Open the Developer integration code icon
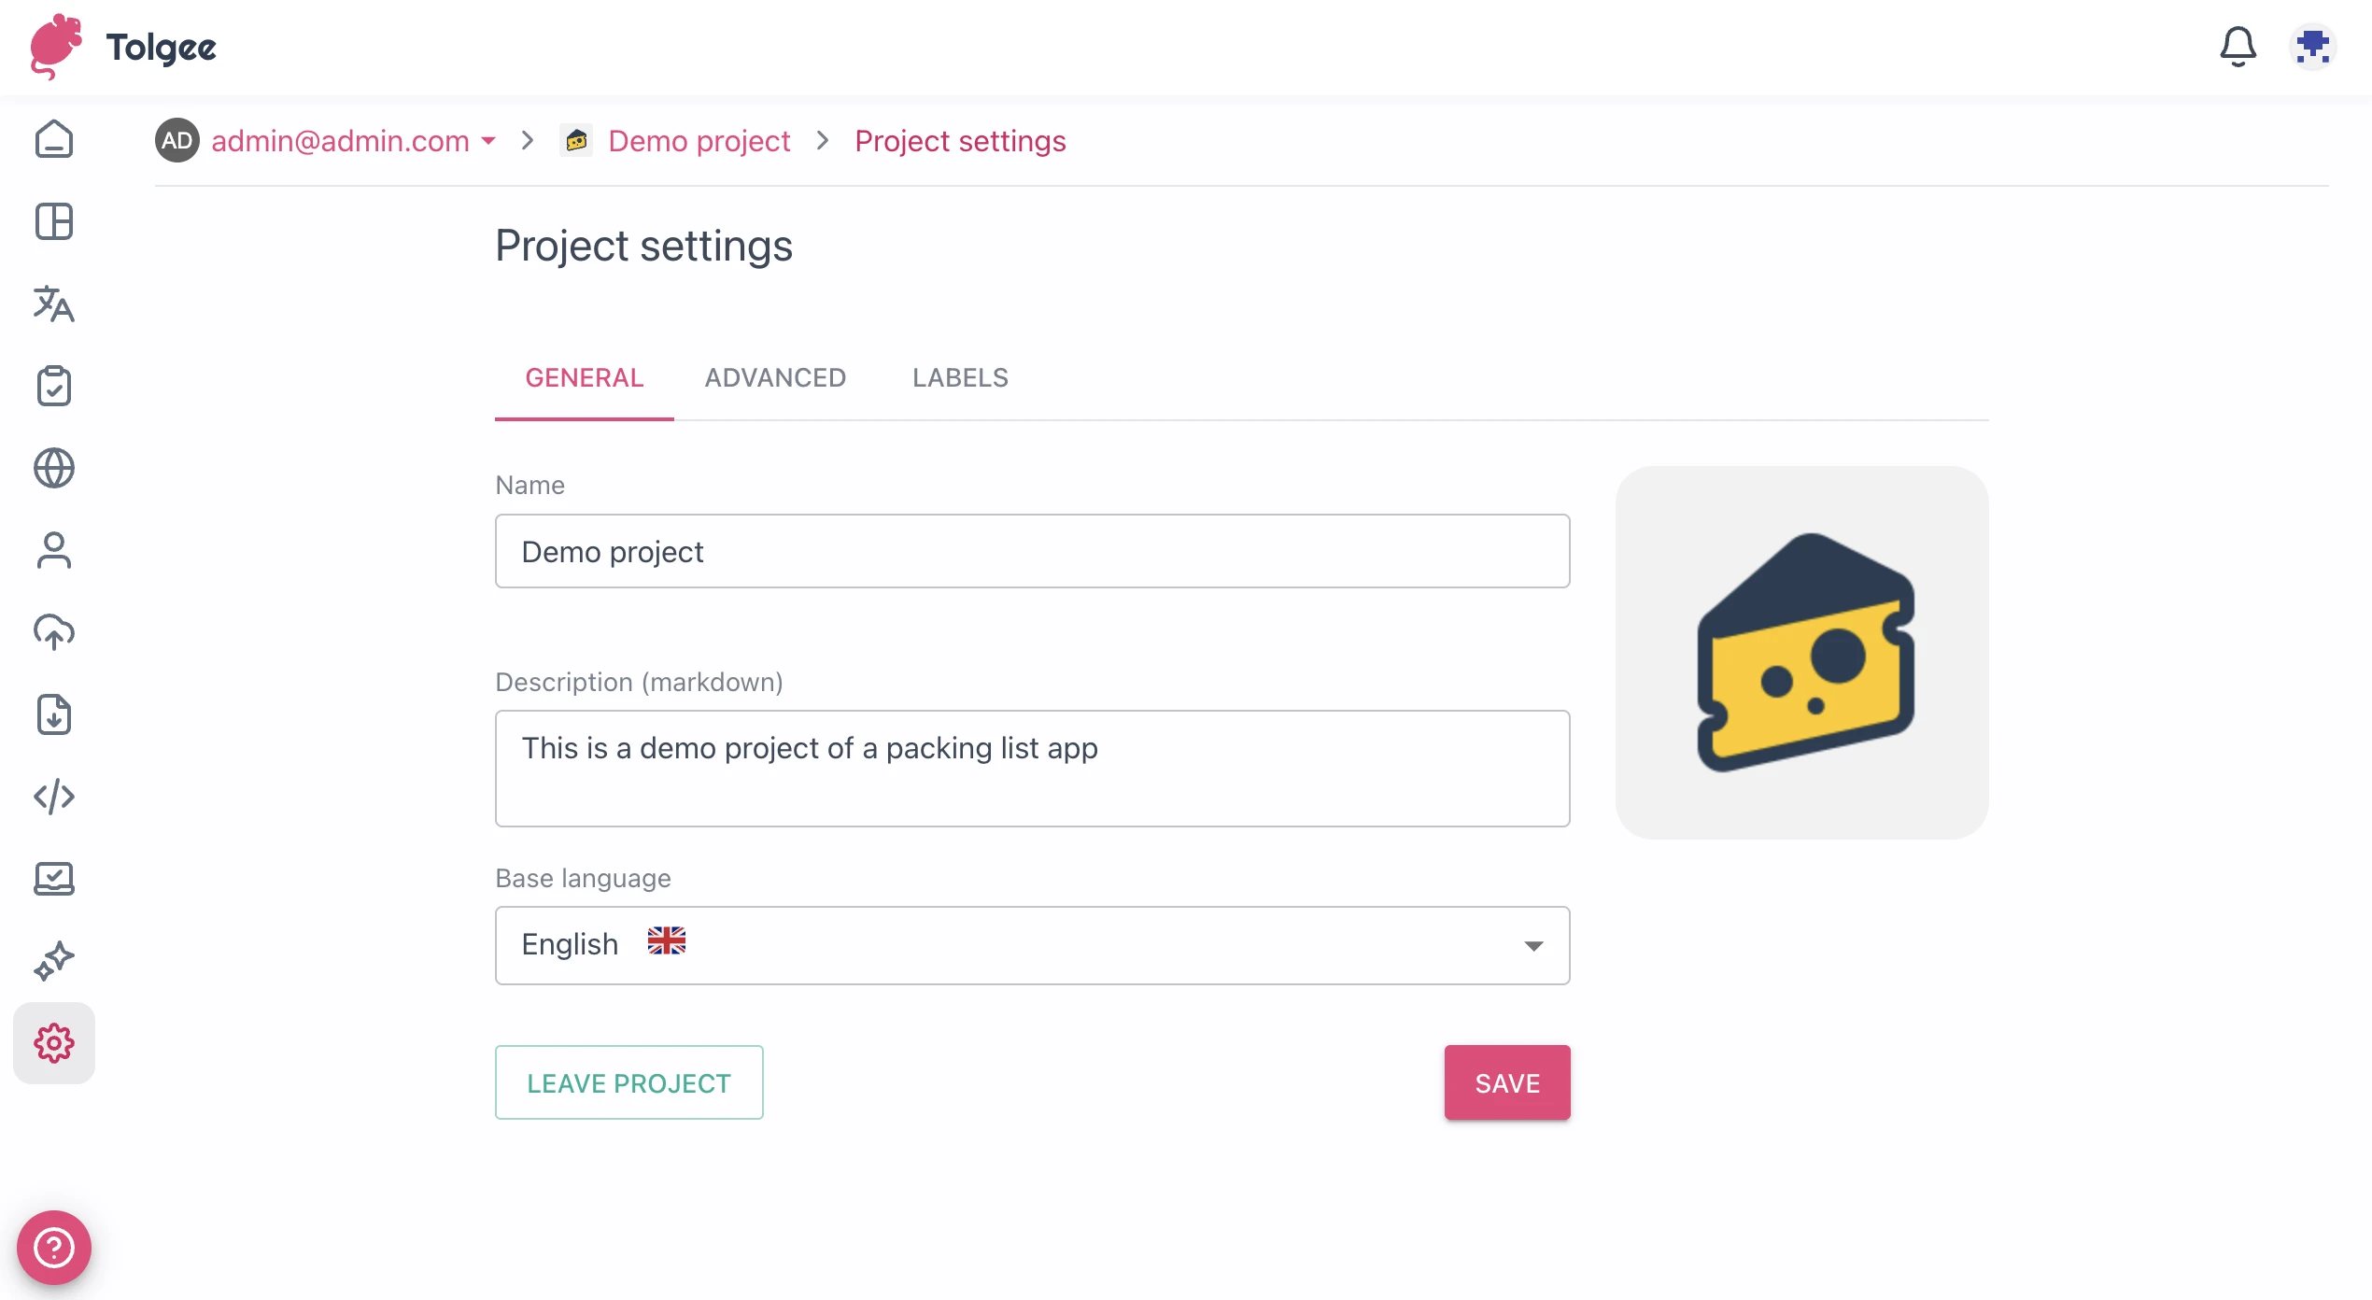Viewport: 2372px width, 1300px height. 54,797
